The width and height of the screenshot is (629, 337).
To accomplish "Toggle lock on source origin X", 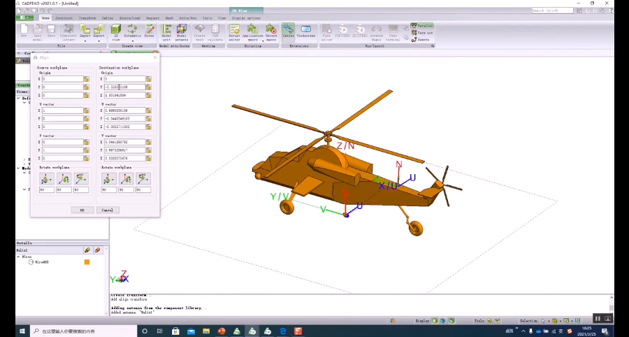I will [x=86, y=79].
